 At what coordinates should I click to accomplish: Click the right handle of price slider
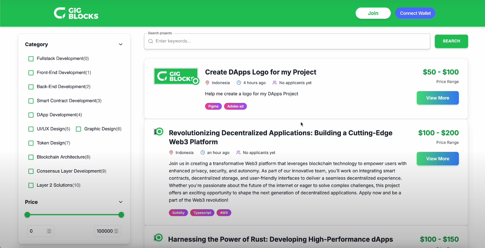121,215
